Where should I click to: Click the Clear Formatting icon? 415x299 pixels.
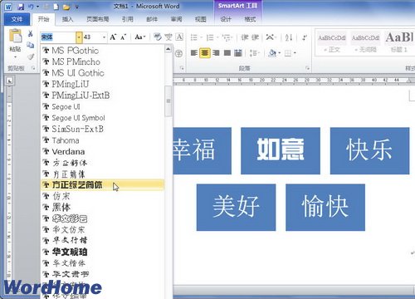click(x=158, y=37)
